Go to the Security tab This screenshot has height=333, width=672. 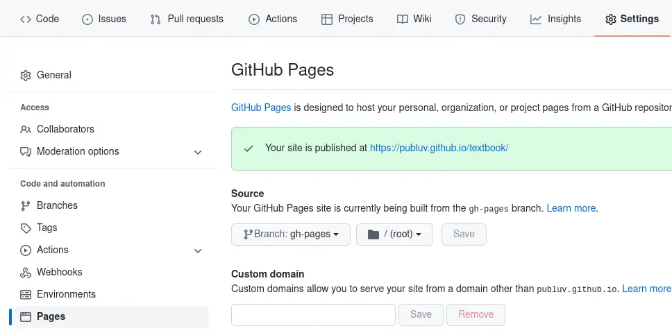point(480,19)
